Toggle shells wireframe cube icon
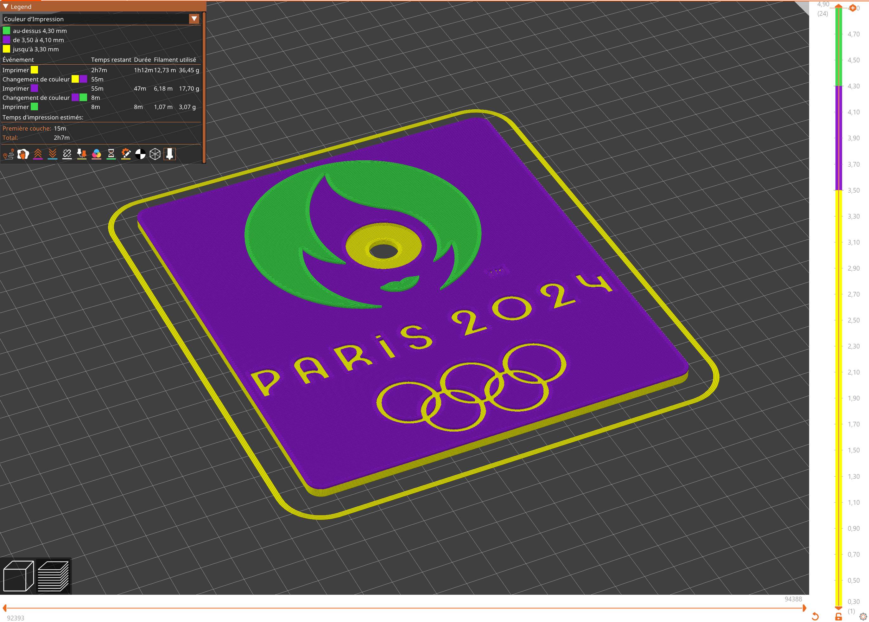869x622 pixels. coord(155,154)
